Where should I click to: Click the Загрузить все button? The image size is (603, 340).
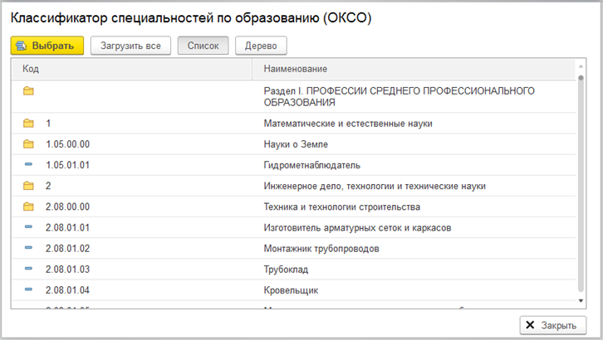[x=130, y=46]
